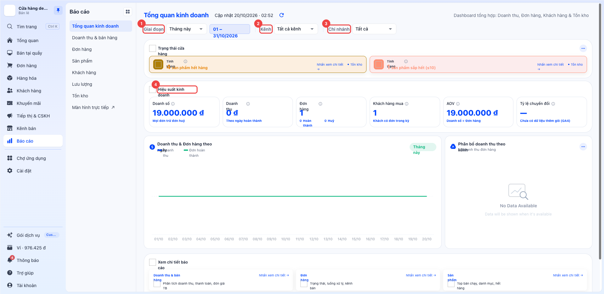Screen dimensions: 604x294
Task: Open the Gói dịch vụ menu item
Action: [33, 235]
